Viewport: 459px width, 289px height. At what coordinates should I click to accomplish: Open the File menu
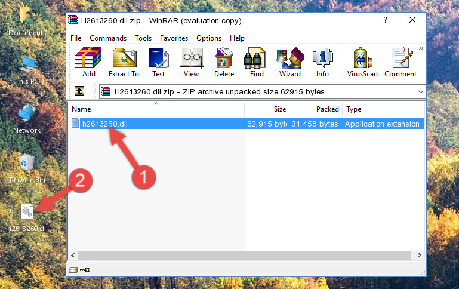coord(76,38)
